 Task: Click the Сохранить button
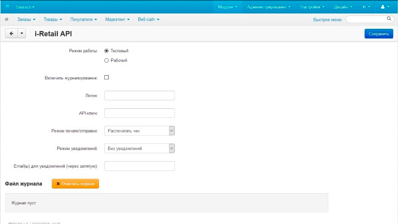pyautogui.click(x=379, y=34)
